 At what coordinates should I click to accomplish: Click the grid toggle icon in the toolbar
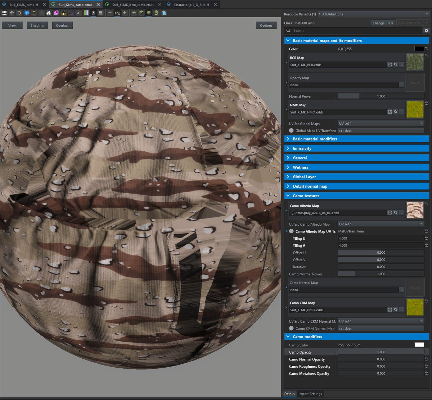pyautogui.click(x=4, y=13)
